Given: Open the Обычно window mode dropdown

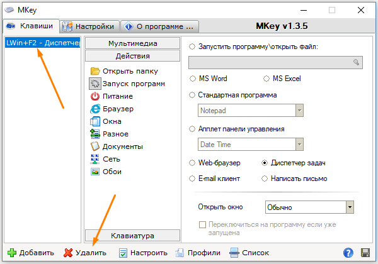Looking at the screenshot, I should click(x=350, y=207).
